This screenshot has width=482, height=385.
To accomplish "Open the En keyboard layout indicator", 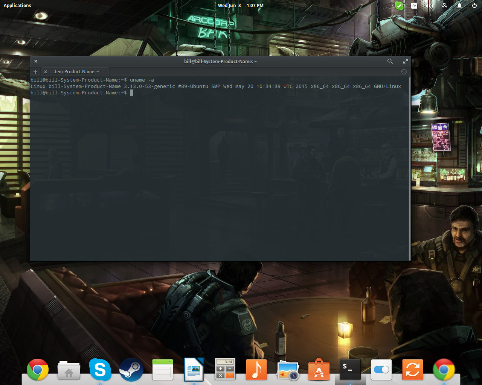I will point(414,6).
